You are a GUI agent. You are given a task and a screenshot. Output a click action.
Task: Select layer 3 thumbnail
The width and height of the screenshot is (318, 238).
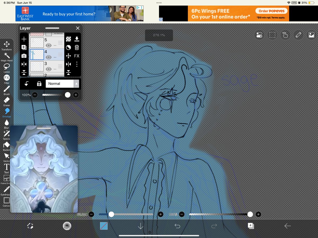pyautogui.click(x=37, y=66)
